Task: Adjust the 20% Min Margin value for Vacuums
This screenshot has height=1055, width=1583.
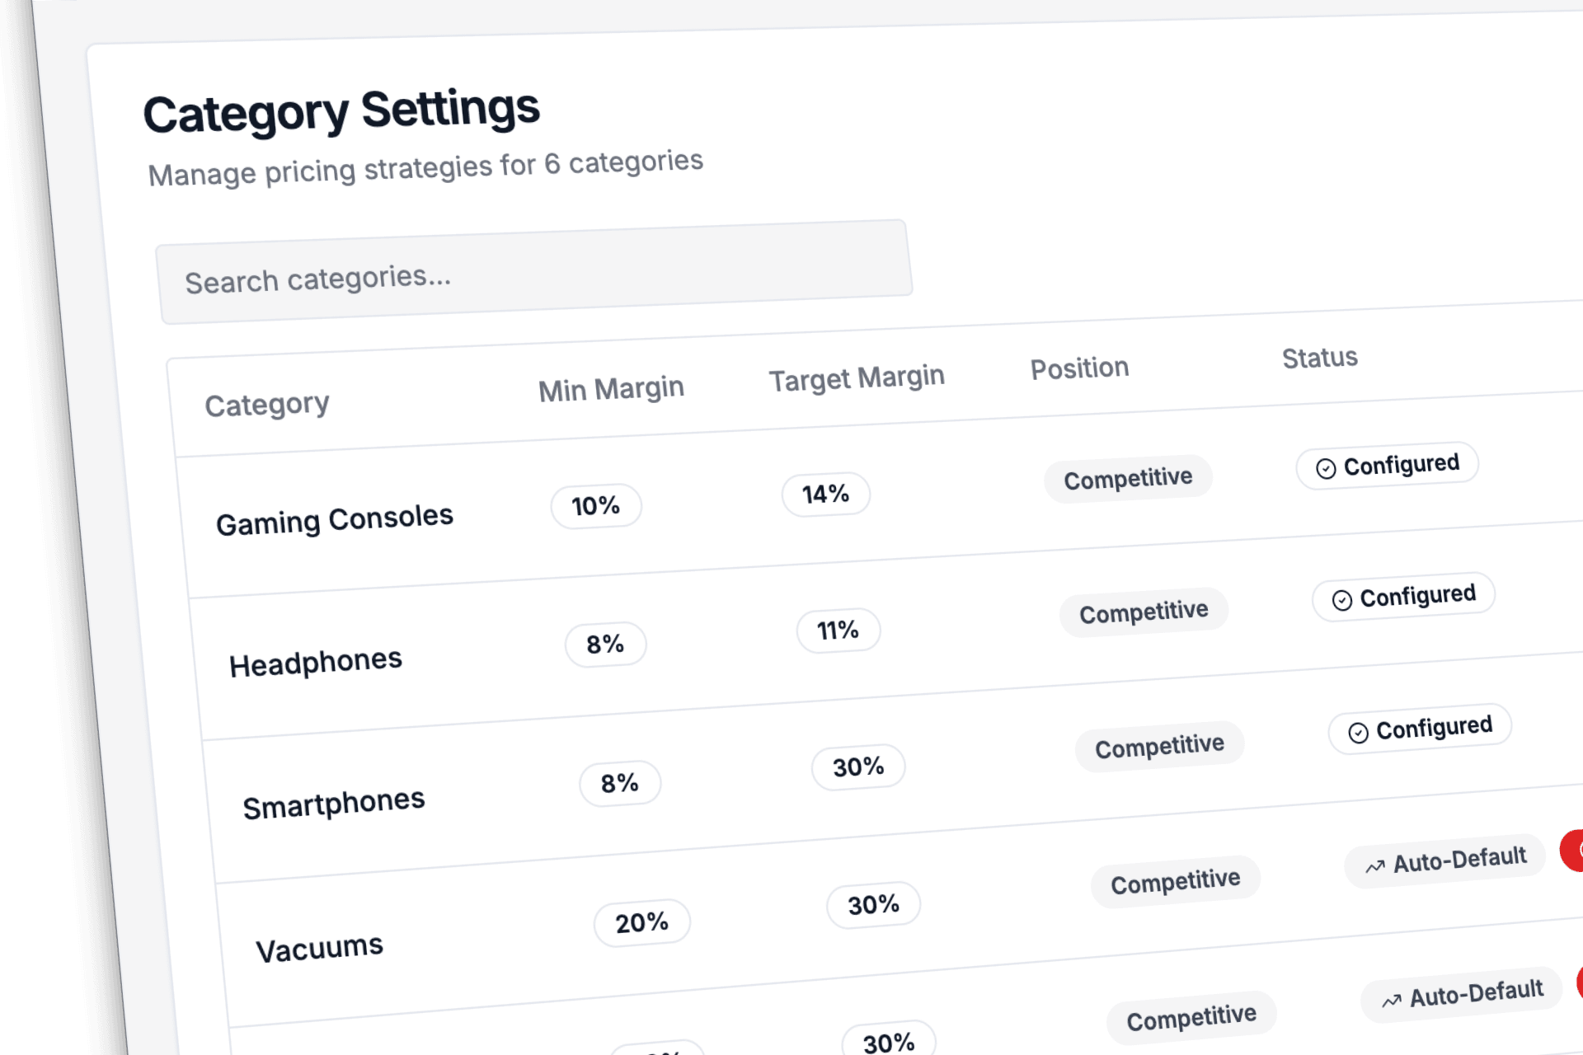Action: 642,922
